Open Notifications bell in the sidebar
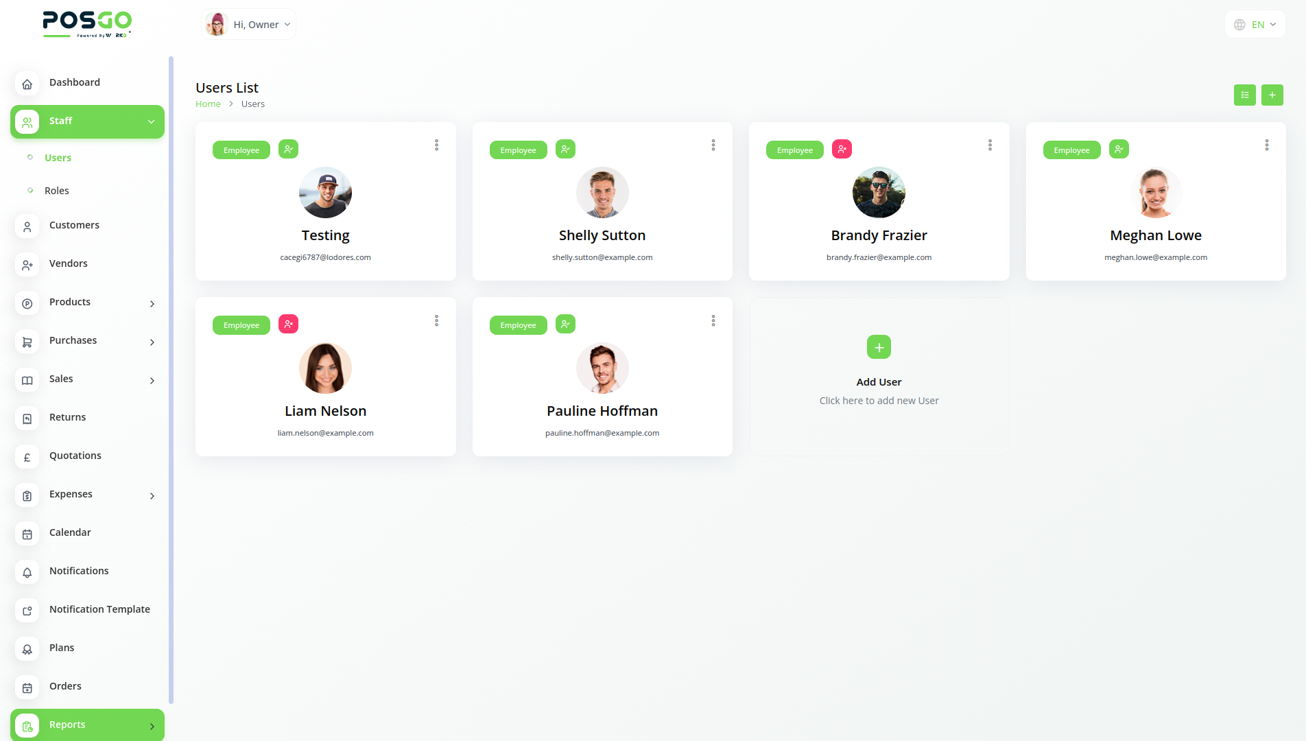 coord(27,572)
